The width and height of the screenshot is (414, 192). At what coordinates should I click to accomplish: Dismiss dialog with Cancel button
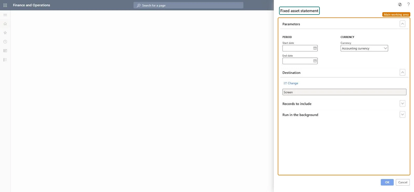tap(402, 182)
